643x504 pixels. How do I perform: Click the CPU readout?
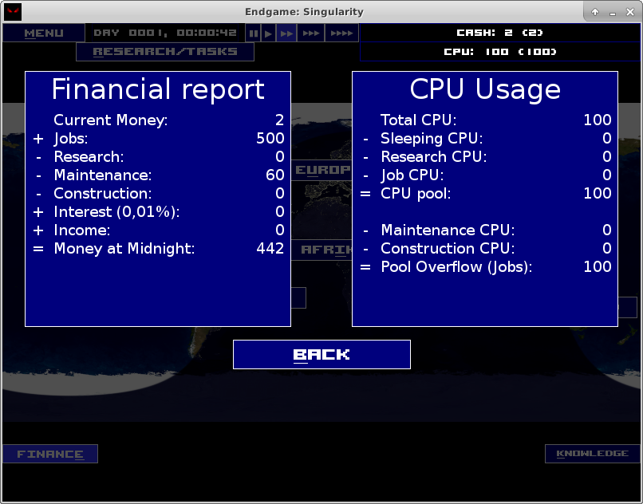click(502, 51)
